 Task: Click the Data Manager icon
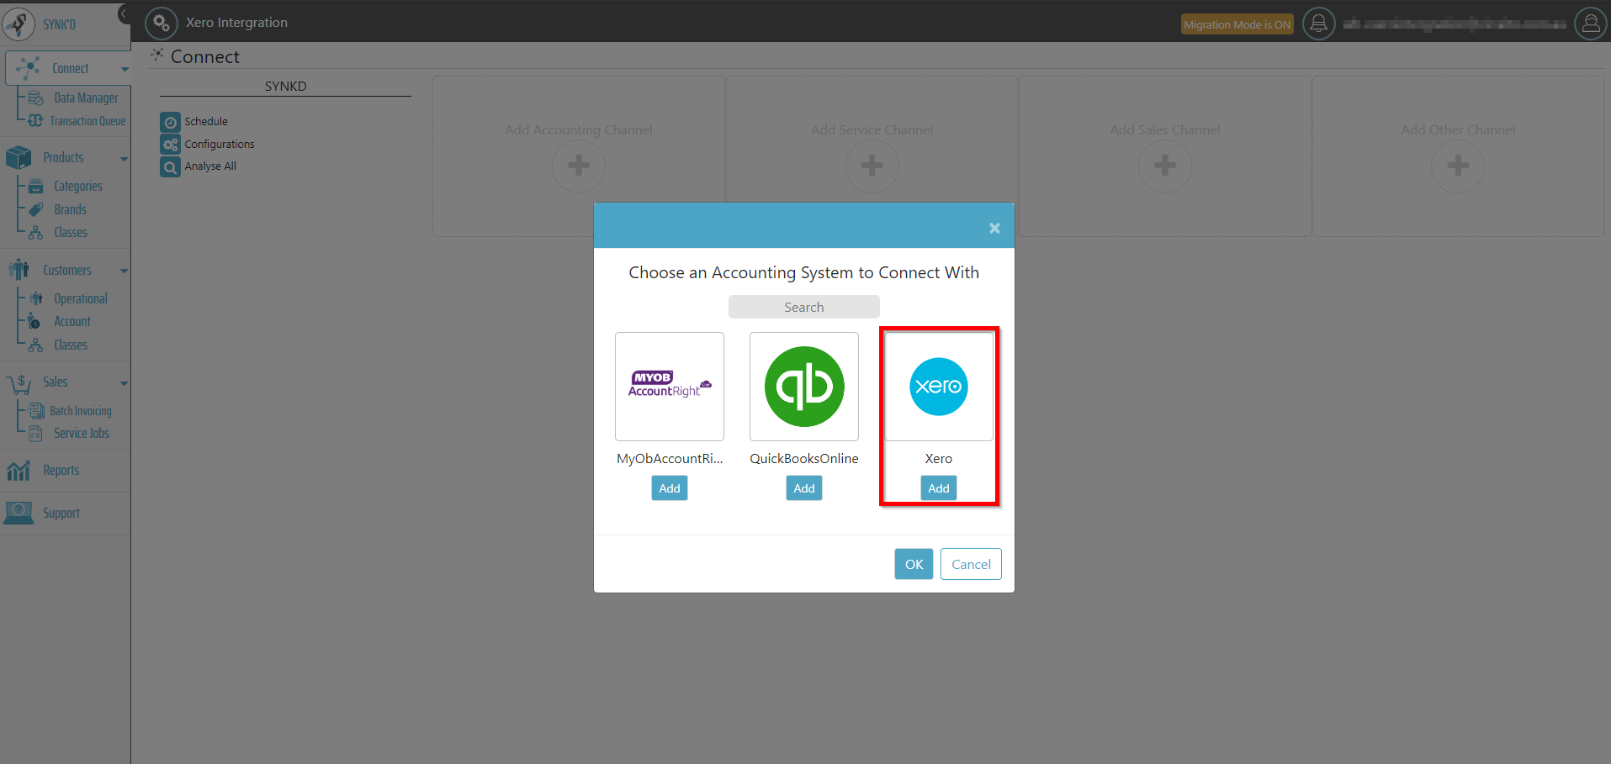[36, 98]
